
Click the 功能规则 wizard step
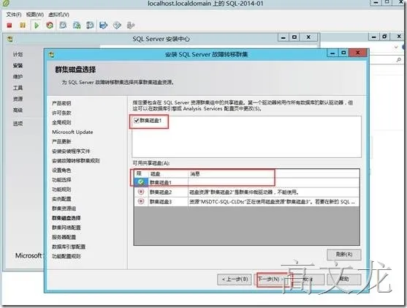point(61,189)
